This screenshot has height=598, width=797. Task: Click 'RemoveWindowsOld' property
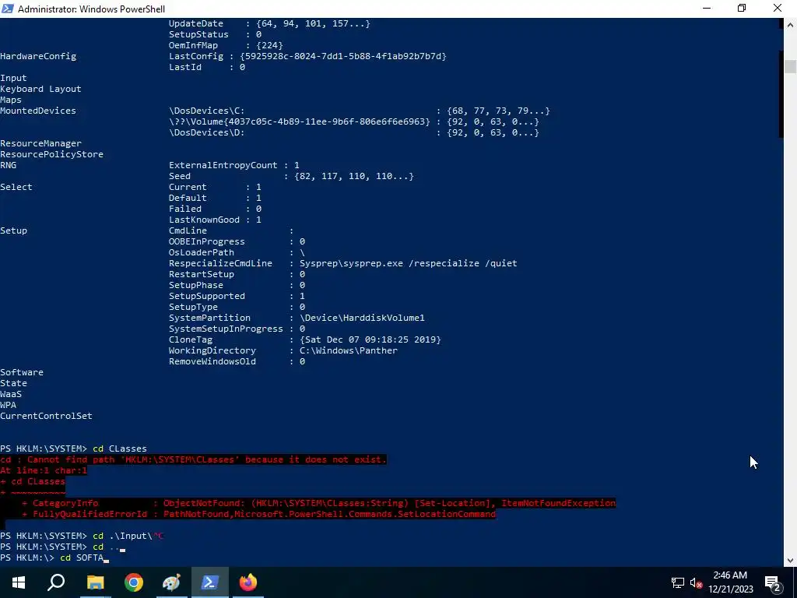point(212,361)
